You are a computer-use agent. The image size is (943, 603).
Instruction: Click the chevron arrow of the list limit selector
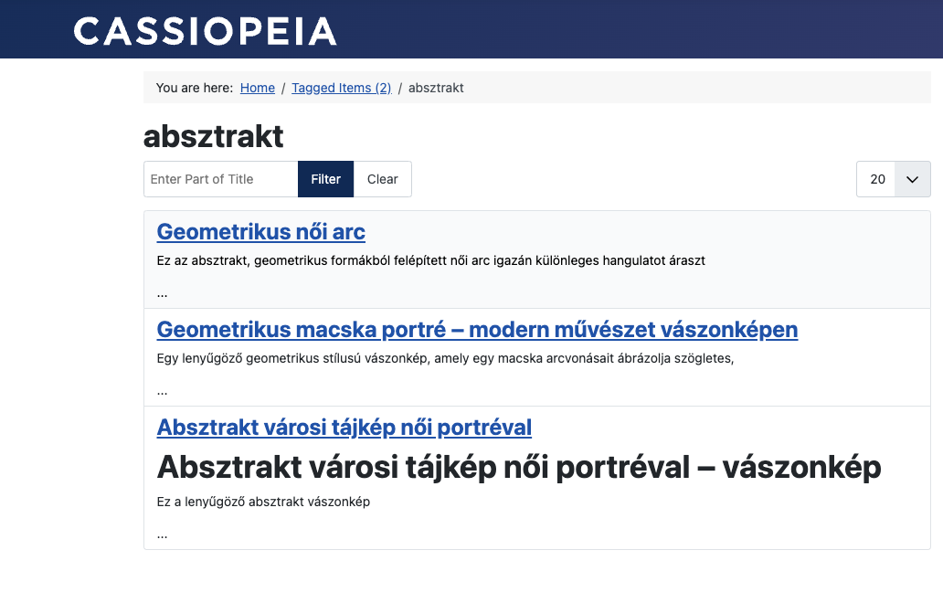[x=911, y=179]
